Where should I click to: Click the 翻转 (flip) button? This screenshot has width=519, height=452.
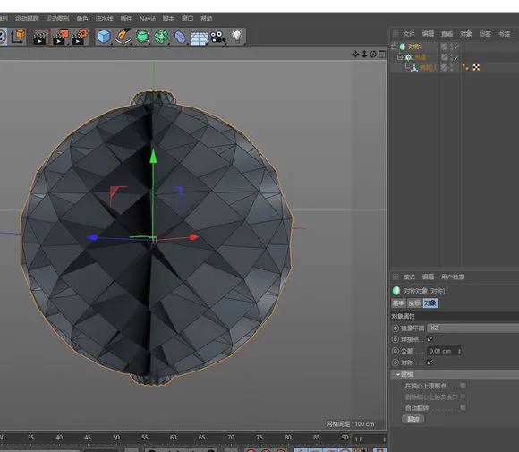(413, 419)
